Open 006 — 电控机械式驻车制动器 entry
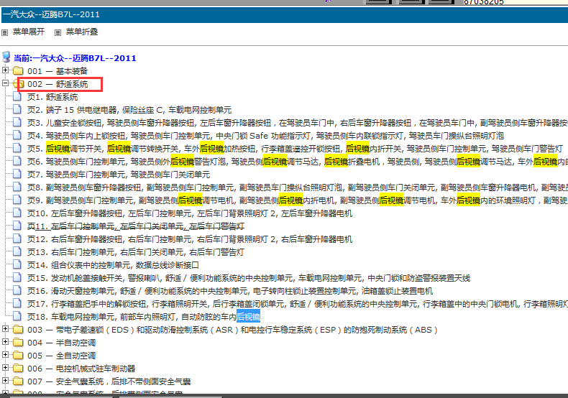Image resolution: width=568 pixels, height=398 pixels. pos(81,369)
